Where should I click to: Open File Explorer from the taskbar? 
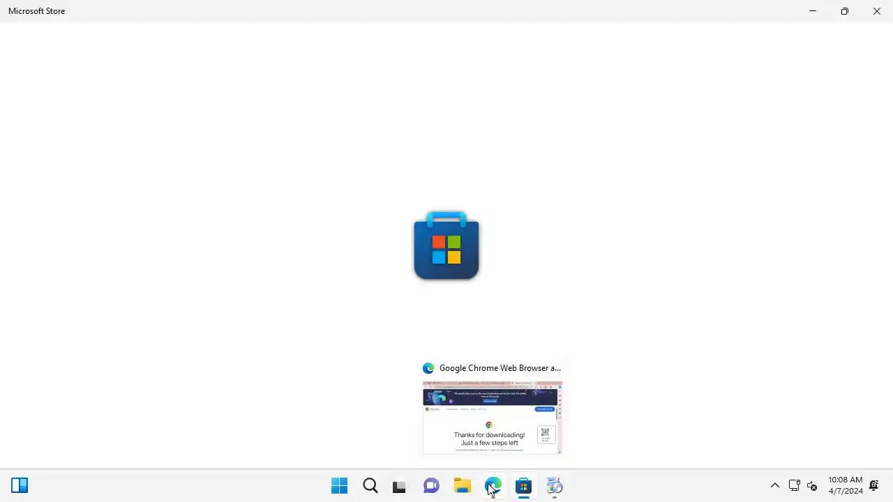(463, 485)
